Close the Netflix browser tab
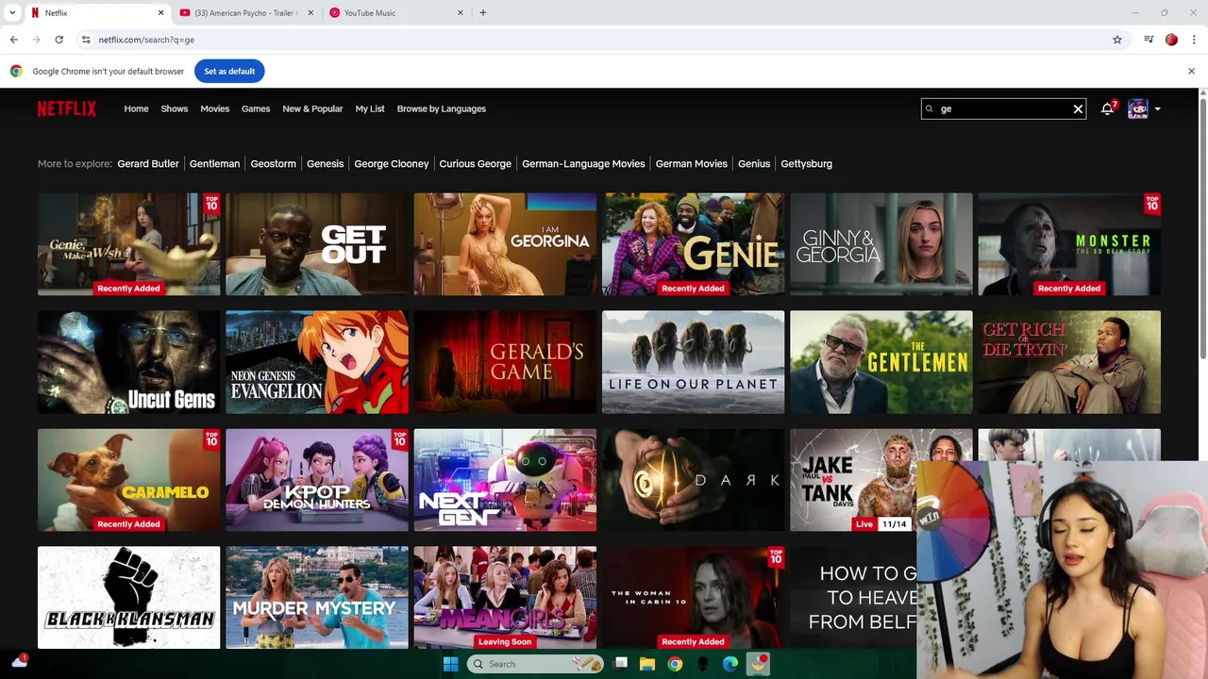The height and width of the screenshot is (679, 1208). pyautogui.click(x=160, y=13)
